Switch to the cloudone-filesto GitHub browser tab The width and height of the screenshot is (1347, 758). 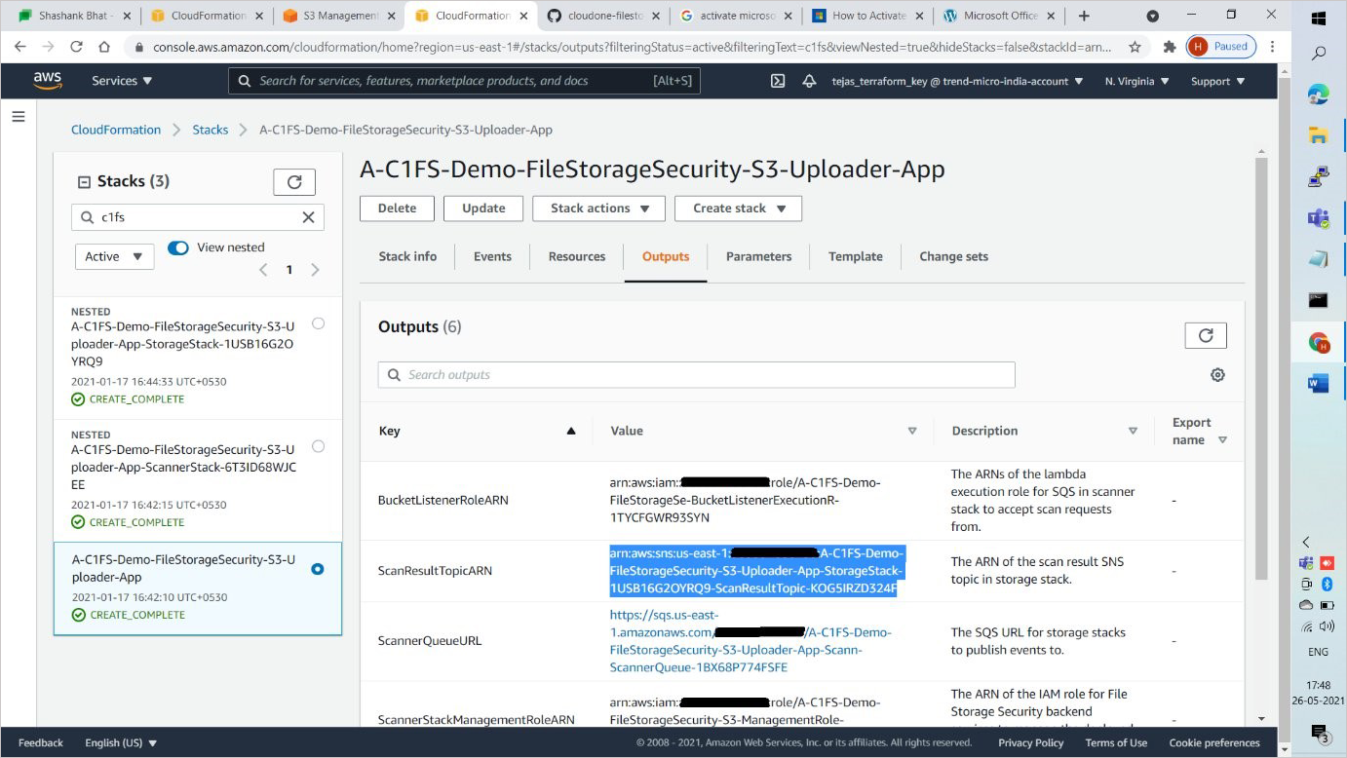[602, 16]
